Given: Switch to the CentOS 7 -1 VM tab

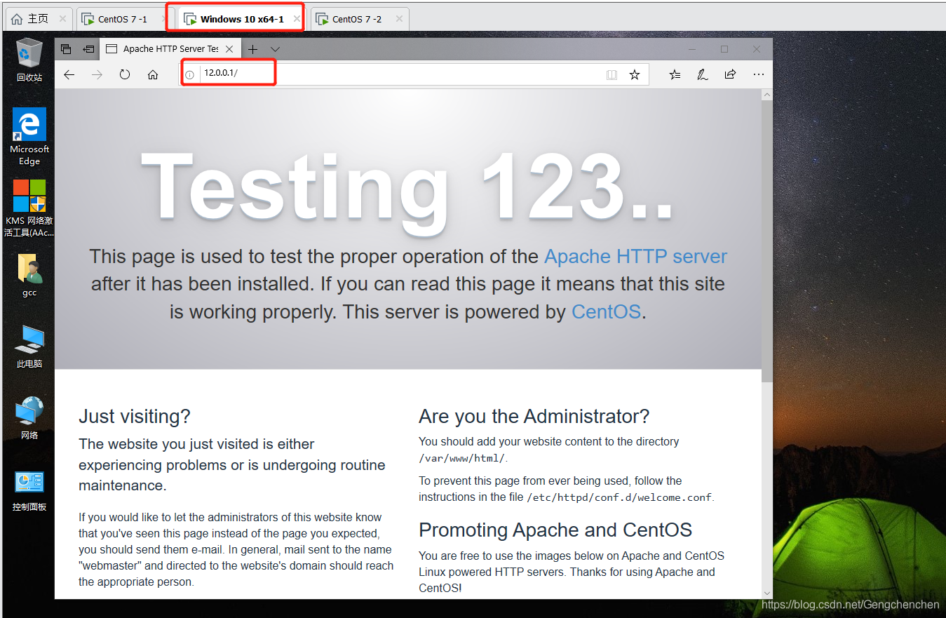Looking at the screenshot, I should click(x=123, y=19).
